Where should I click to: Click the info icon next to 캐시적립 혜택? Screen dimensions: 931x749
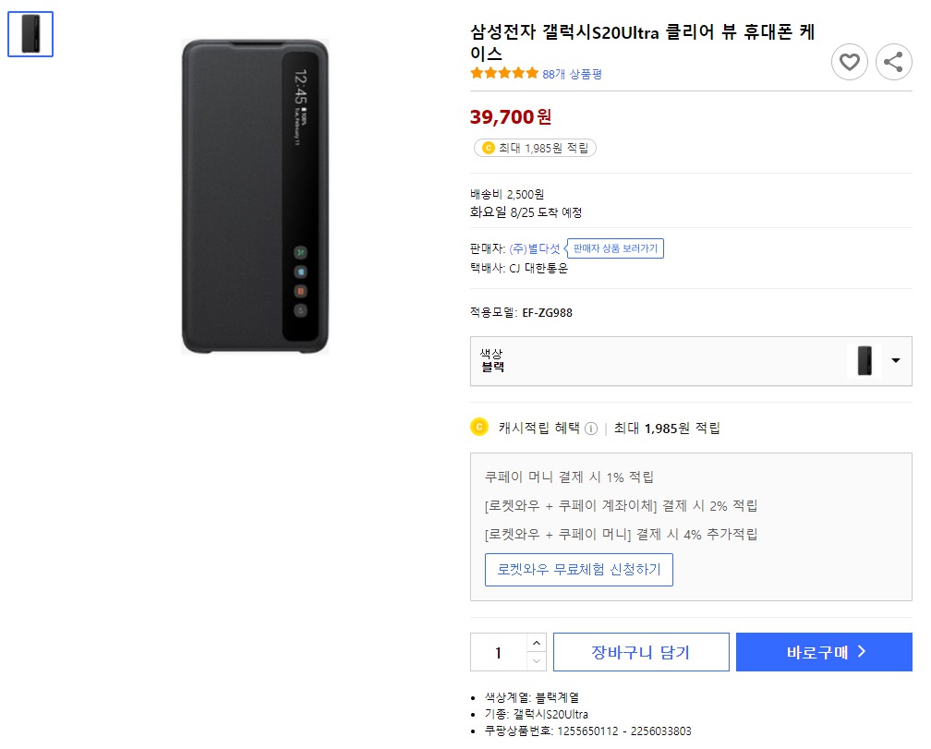point(591,428)
